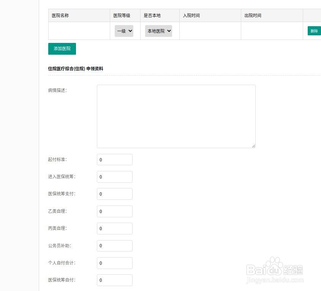This screenshot has height=291, width=321.
Task: Click the 进入医保统筹 input field
Action: point(115,177)
